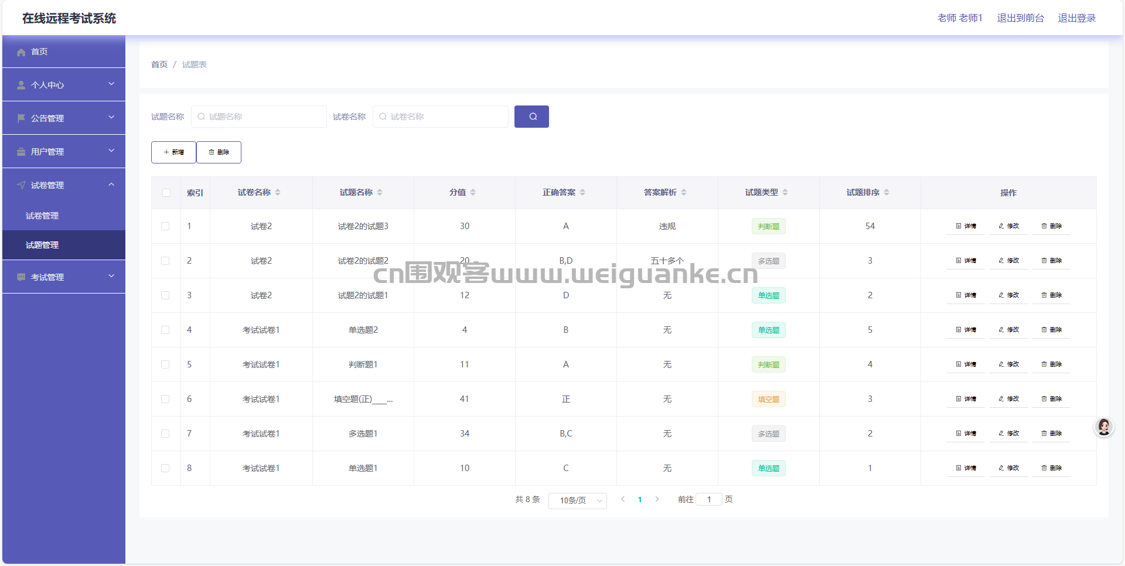Check the row 2 checkbox
The height and width of the screenshot is (566, 1125).
tap(165, 261)
